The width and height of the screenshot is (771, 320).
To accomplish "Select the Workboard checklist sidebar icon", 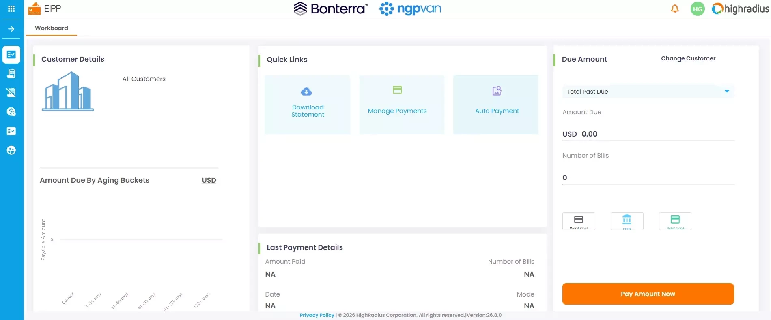I will (11, 54).
